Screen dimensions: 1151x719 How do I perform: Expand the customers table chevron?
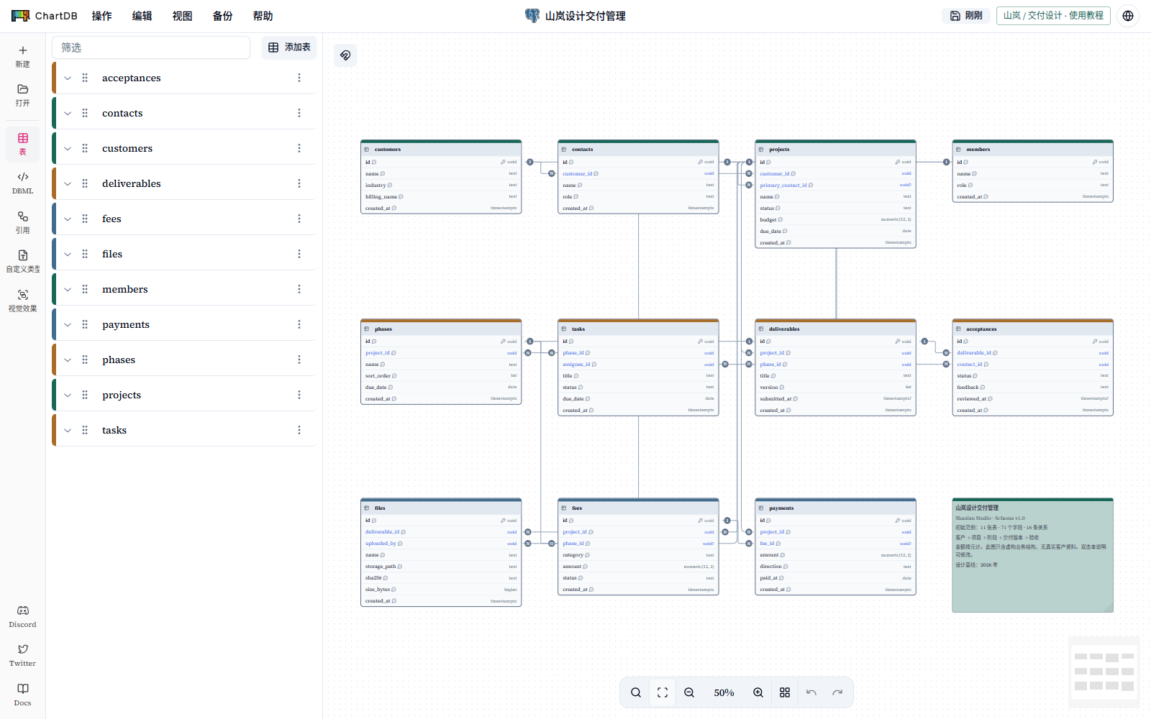(x=68, y=148)
